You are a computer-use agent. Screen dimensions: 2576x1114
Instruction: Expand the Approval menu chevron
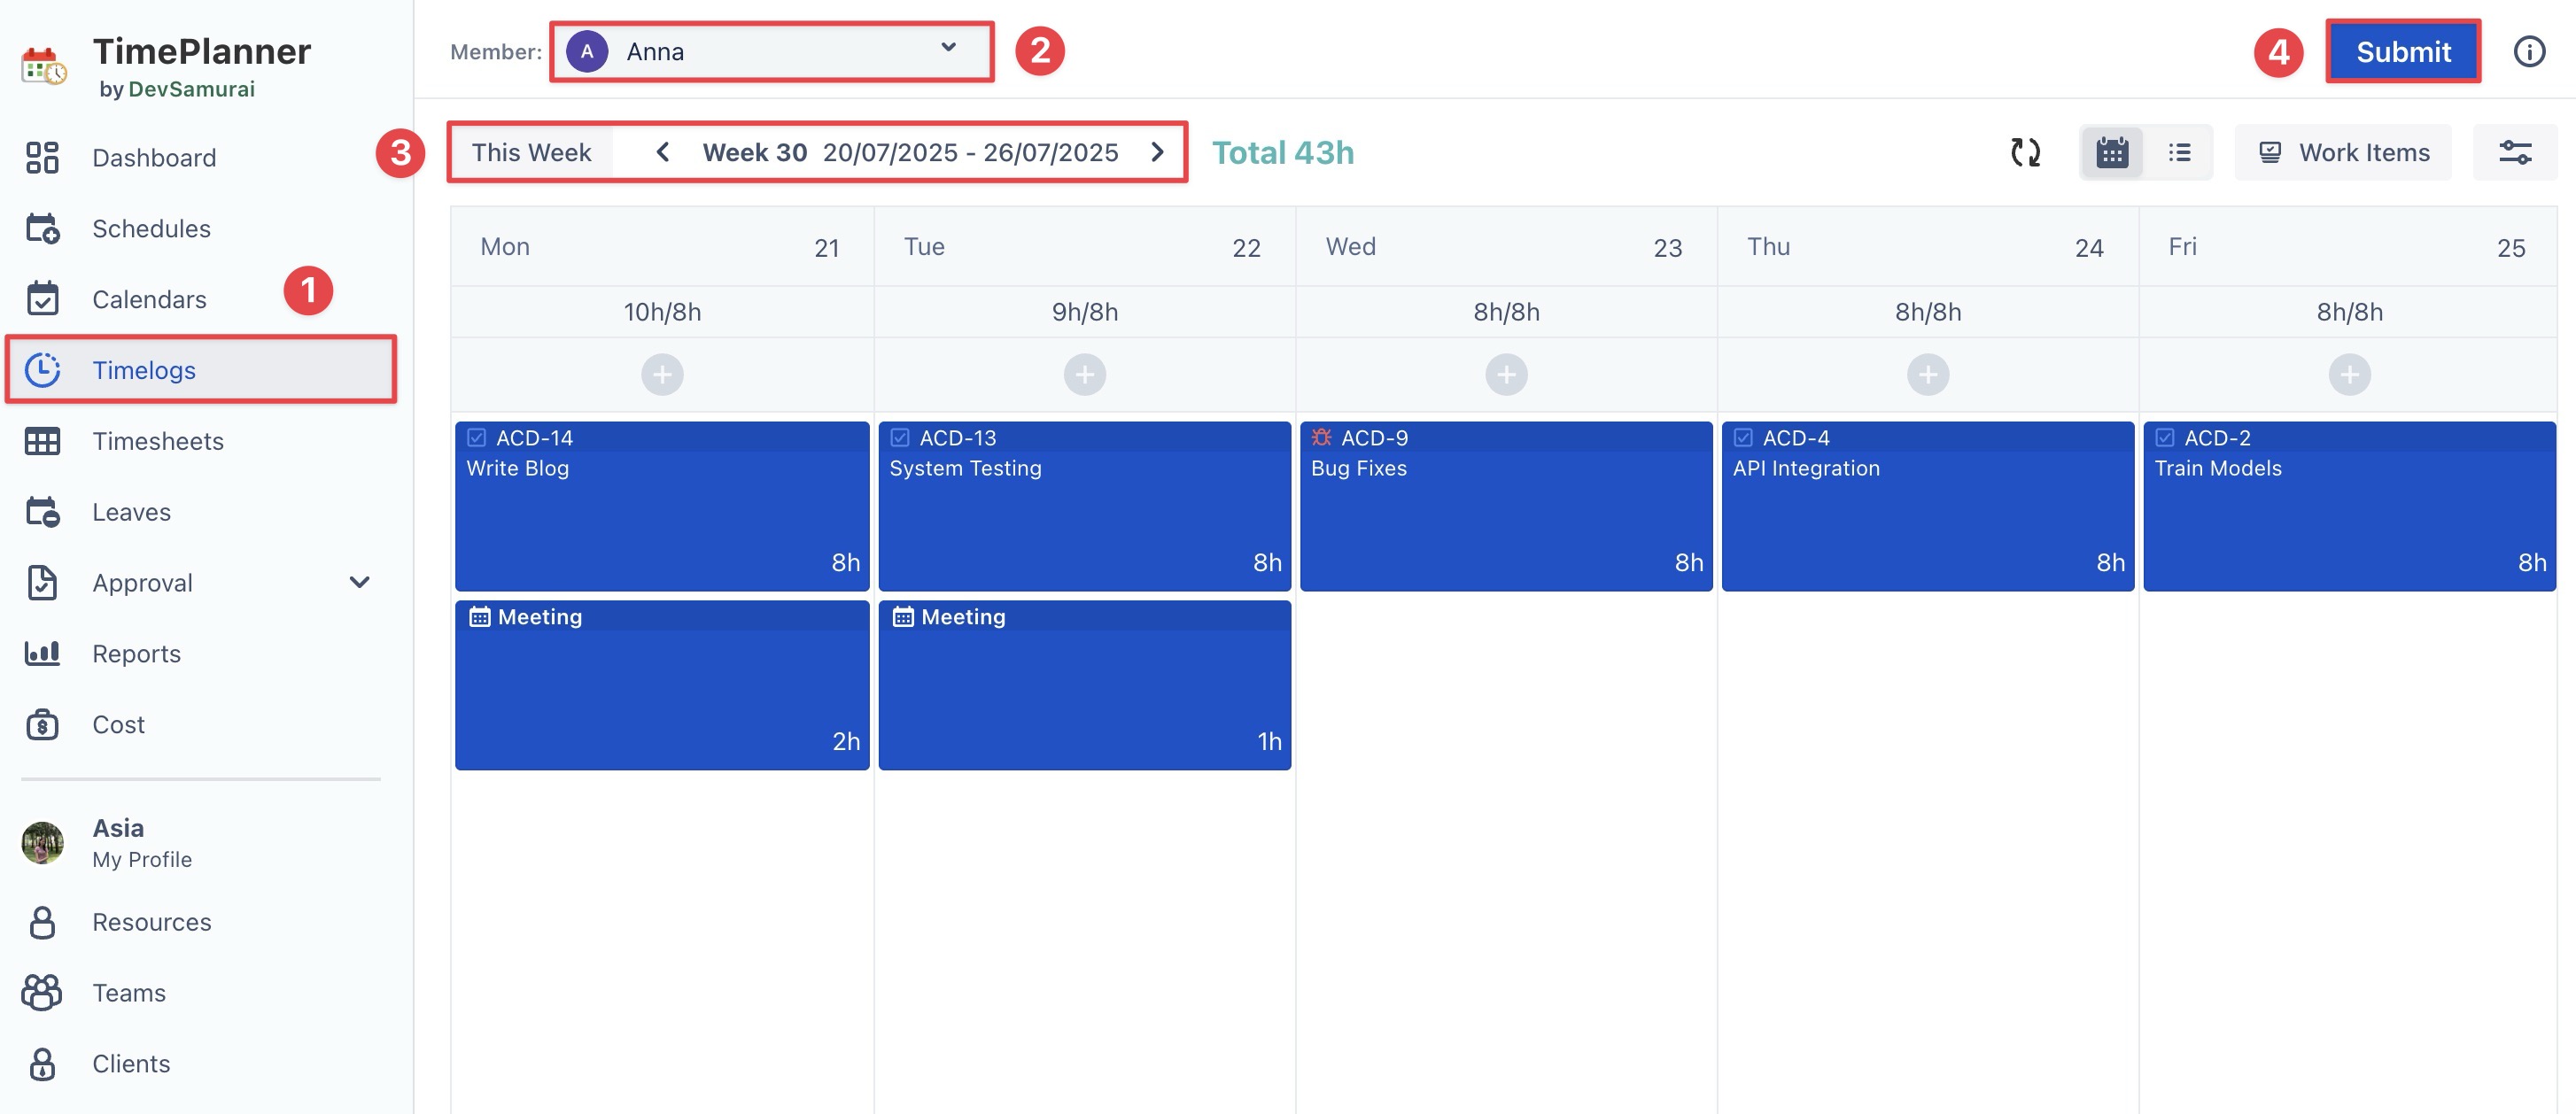pyautogui.click(x=359, y=582)
